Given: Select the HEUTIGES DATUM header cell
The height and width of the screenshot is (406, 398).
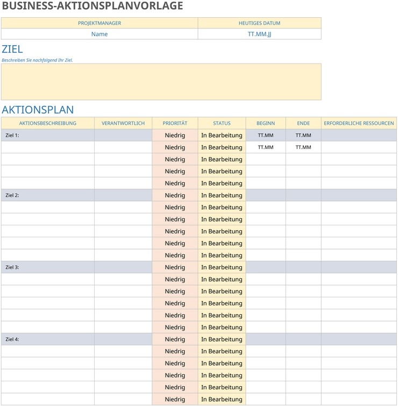Looking at the screenshot, I should coord(259,23).
